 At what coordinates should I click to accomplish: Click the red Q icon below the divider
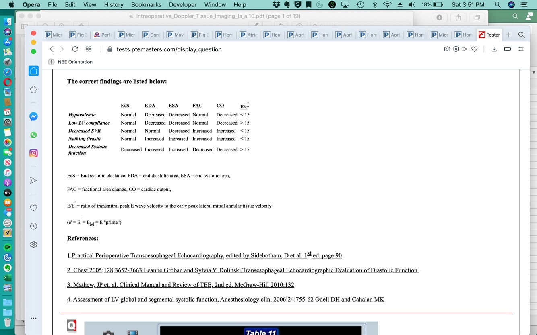[x=72, y=327]
